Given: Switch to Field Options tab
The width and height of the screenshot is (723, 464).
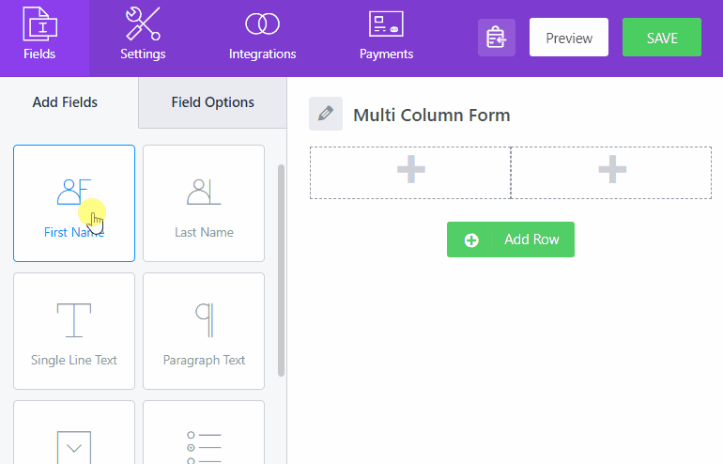Looking at the screenshot, I should coord(212,102).
